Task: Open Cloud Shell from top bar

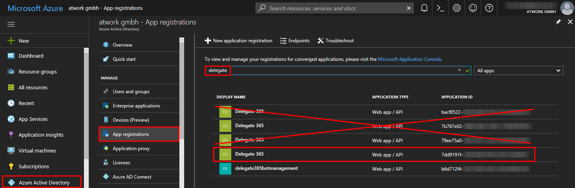Action: 440,8
